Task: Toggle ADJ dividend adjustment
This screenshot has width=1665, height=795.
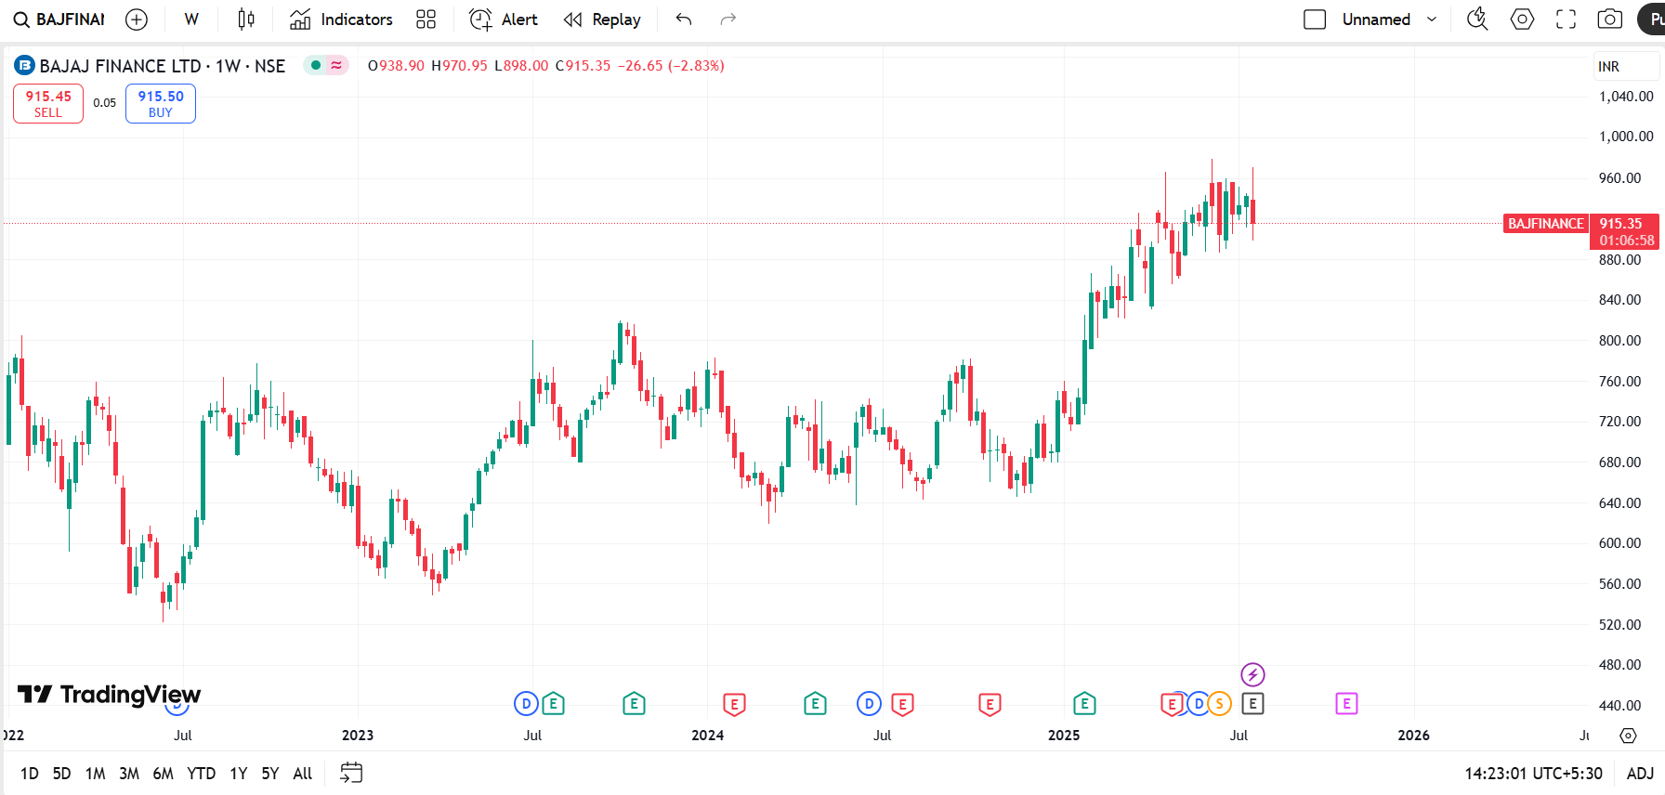Action: point(1640,773)
